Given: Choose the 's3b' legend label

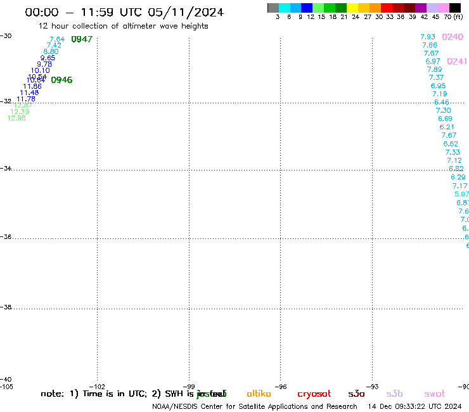Looking at the screenshot, I should point(394,394).
